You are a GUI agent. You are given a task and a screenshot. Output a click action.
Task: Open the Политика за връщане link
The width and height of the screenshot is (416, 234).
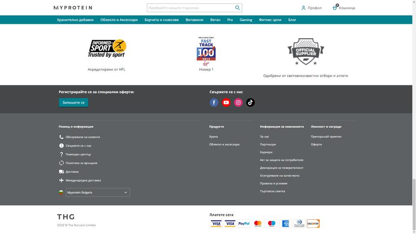81,163
